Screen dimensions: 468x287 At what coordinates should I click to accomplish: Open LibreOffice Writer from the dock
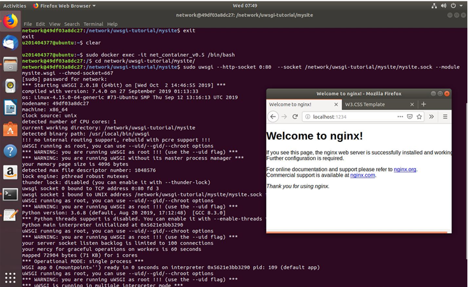coord(10,108)
